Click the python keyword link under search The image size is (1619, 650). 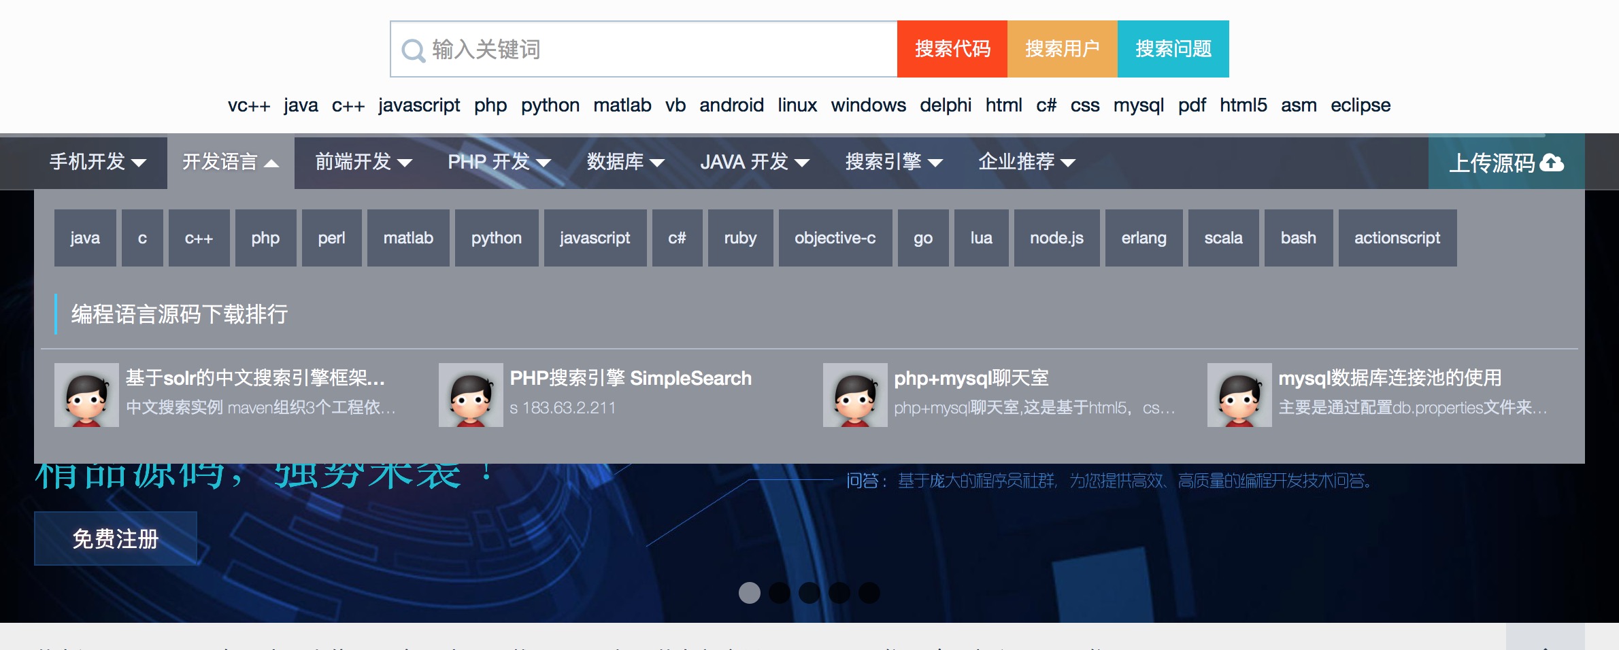point(550,105)
